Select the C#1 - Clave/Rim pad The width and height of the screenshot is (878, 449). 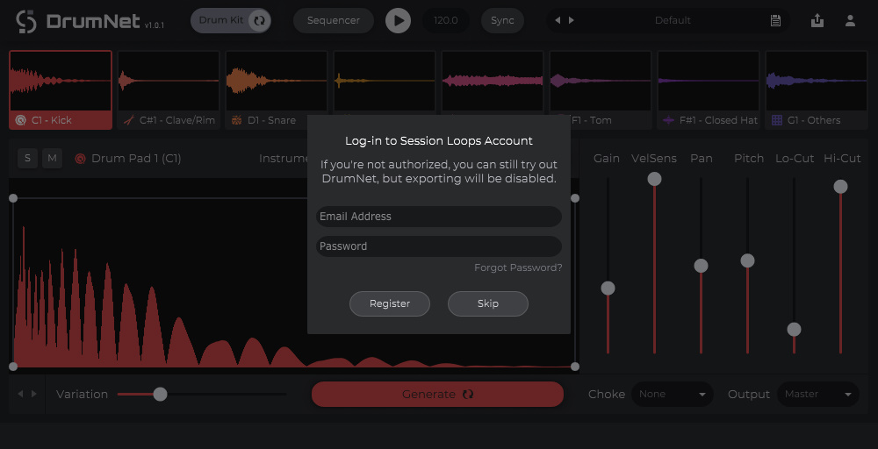pos(169,90)
